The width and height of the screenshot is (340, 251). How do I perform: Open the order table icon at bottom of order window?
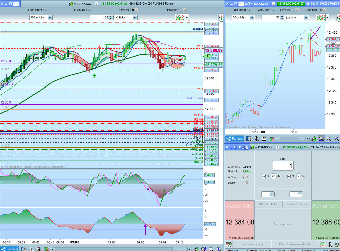tap(229, 244)
